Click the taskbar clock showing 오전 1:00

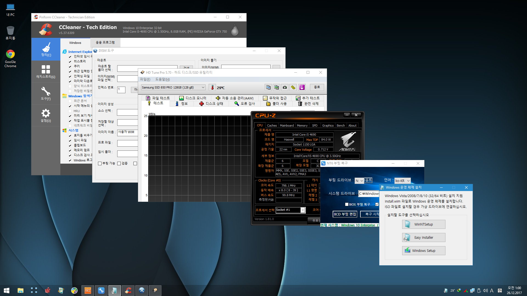[514, 291]
